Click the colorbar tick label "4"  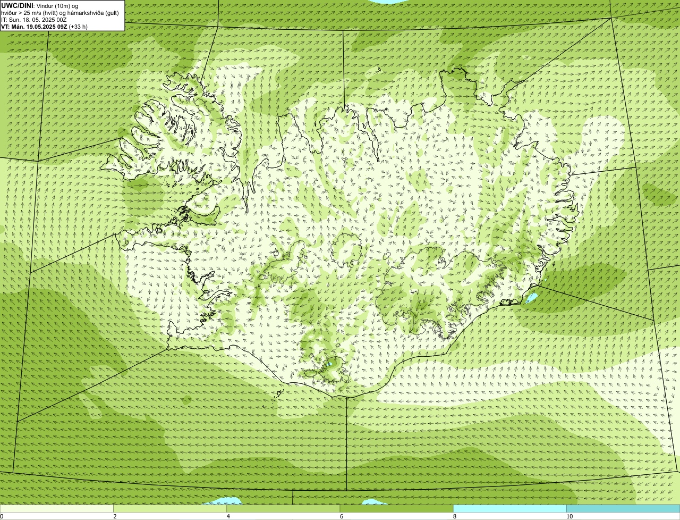228,516
